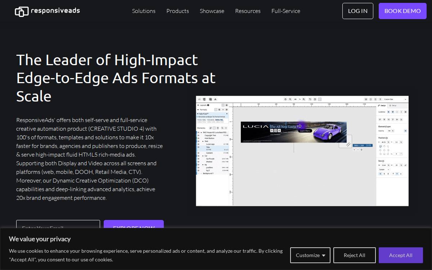The height and width of the screenshot is (270, 432).
Task: Select the Background 1 row
Action: (212, 173)
